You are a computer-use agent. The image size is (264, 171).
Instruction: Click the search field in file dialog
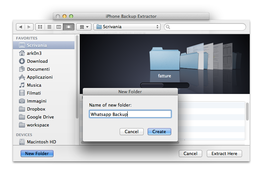205,27
